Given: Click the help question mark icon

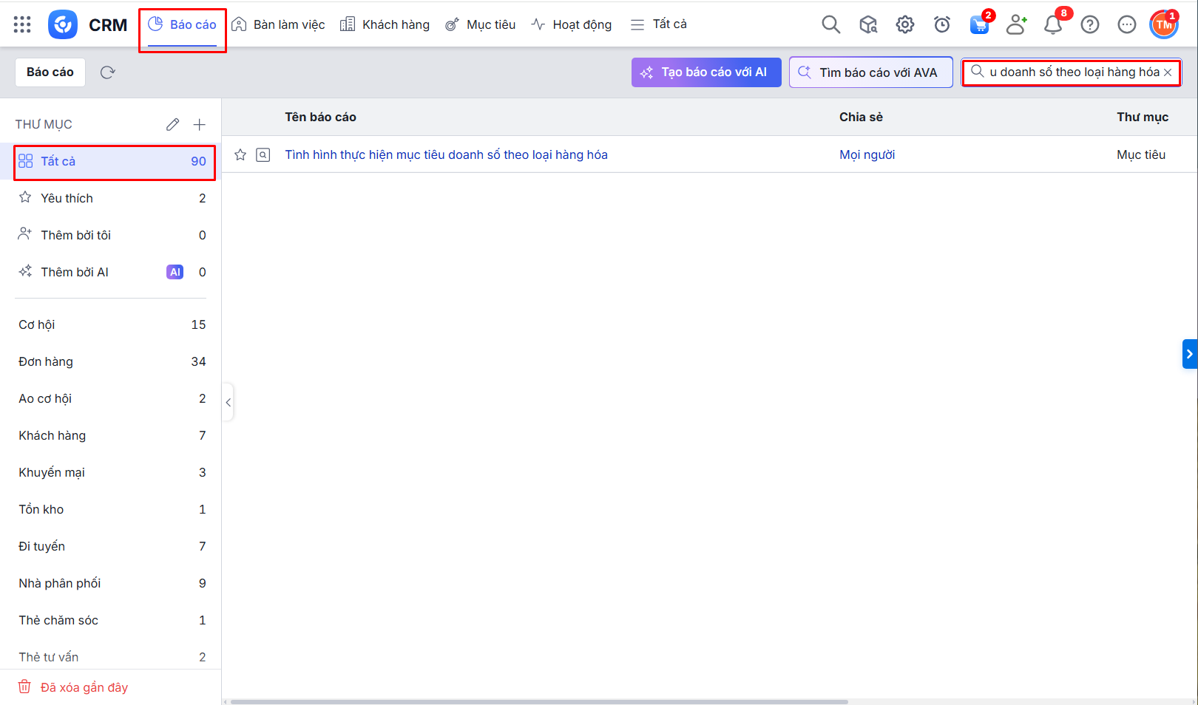Looking at the screenshot, I should (x=1089, y=25).
